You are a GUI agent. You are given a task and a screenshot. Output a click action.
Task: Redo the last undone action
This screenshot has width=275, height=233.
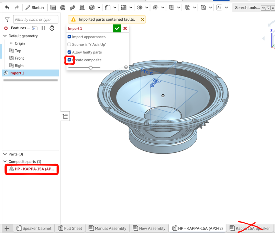click(16, 8)
